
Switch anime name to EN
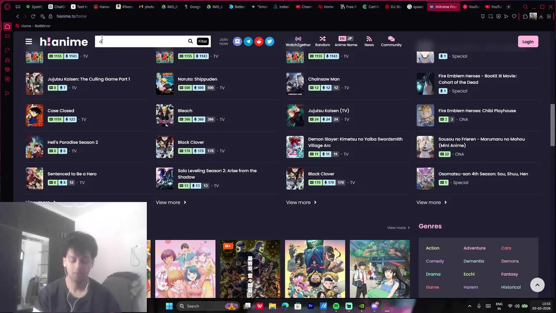click(342, 39)
